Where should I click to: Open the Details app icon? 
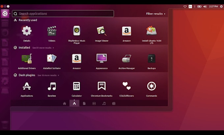(27, 31)
